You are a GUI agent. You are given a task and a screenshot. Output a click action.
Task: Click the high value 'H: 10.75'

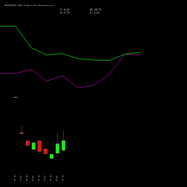pos(95,10)
